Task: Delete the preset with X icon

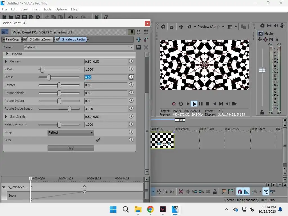Action: pos(146,47)
